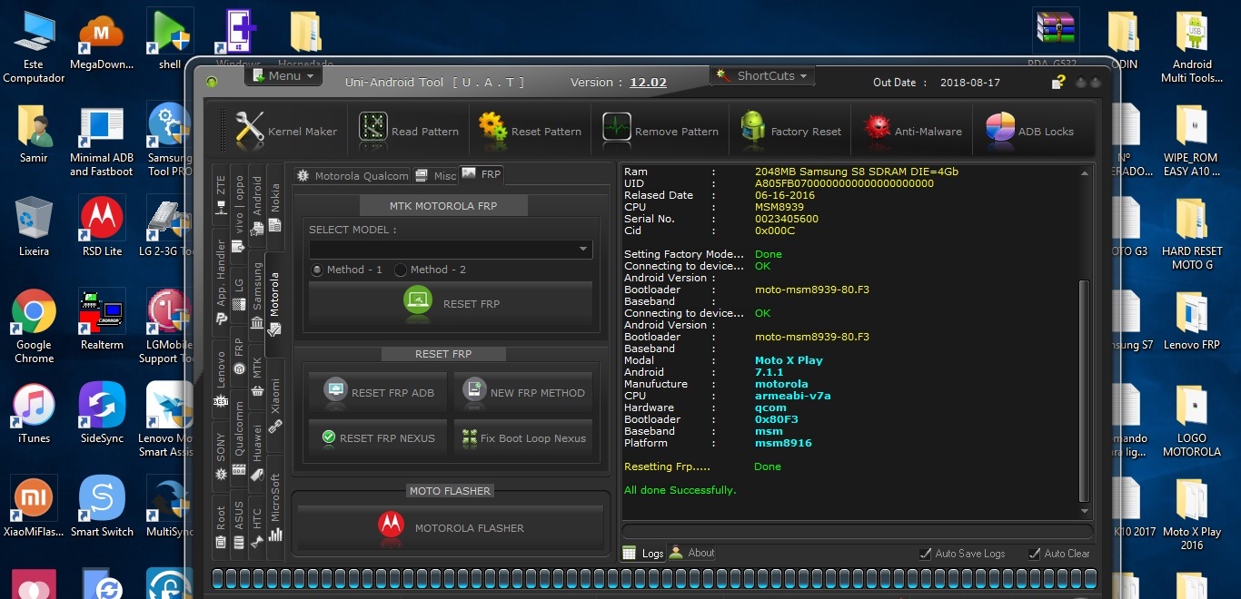The height and width of the screenshot is (599, 1241).
Task: Open the Menu dropdown
Action: pyautogui.click(x=284, y=75)
